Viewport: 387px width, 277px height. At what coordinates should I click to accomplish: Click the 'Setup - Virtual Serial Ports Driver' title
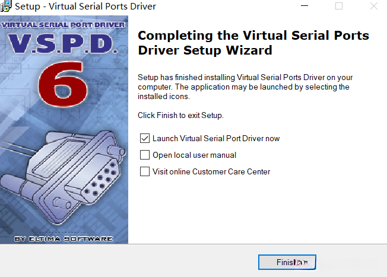tap(85, 7)
